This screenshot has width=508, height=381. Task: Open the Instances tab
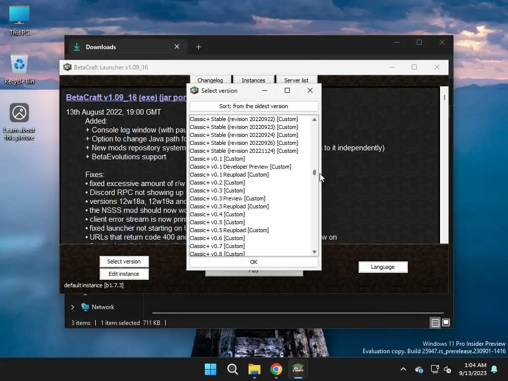coord(254,80)
